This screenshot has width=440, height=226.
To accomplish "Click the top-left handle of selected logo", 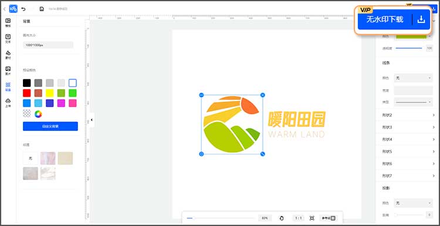I will click(201, 95).
